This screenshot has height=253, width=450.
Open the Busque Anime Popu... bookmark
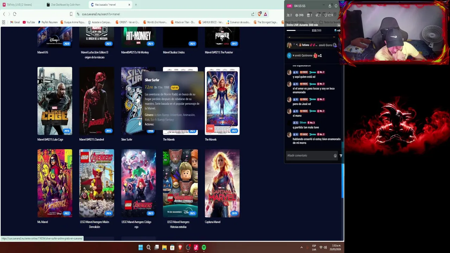click(73, 22)
